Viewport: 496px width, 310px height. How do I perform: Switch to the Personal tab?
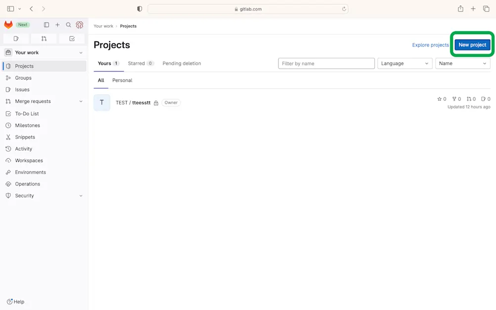(122, 80)
